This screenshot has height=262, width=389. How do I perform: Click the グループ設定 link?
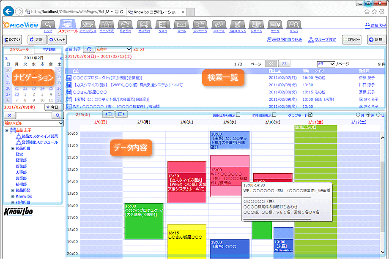322,40
